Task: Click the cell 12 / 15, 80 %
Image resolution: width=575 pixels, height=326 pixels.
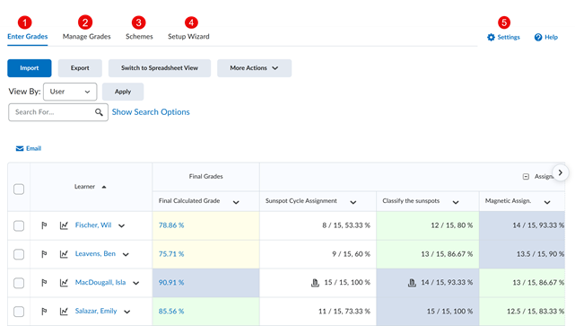Action: coord(428,225)
